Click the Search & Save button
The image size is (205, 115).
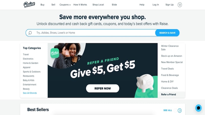coord(167,33)
